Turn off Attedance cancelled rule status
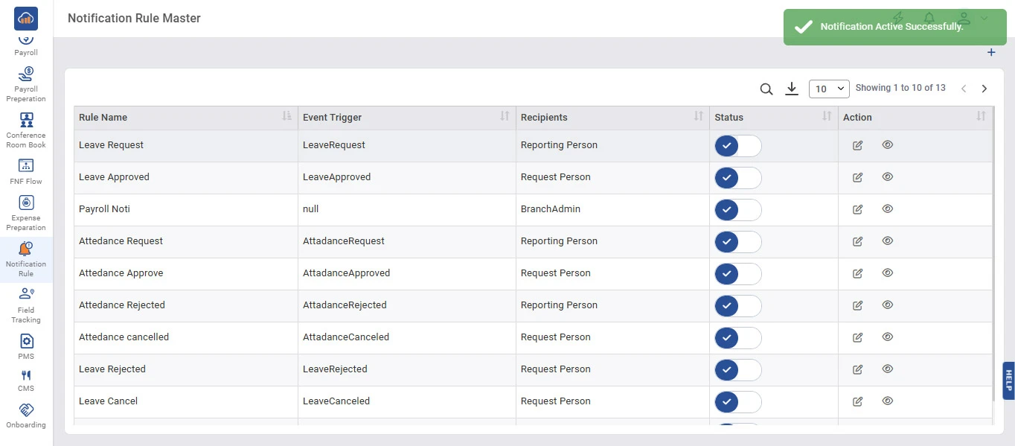The width and height of the screenshot is (1015, 446). 737,338
